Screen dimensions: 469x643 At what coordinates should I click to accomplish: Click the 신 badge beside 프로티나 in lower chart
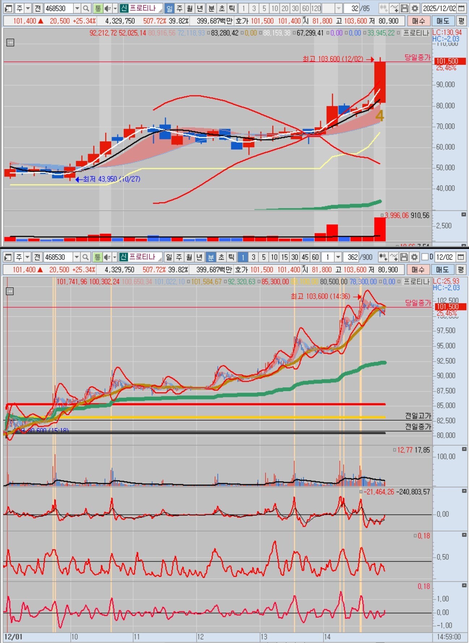click(124, 257)
